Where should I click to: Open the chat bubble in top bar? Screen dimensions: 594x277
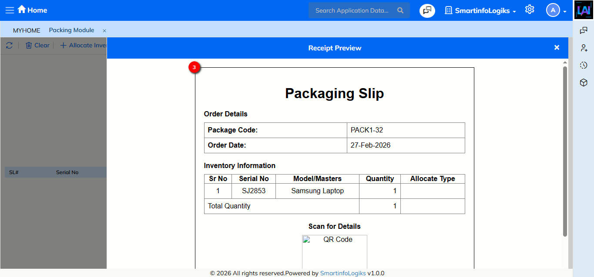point(427,10)
